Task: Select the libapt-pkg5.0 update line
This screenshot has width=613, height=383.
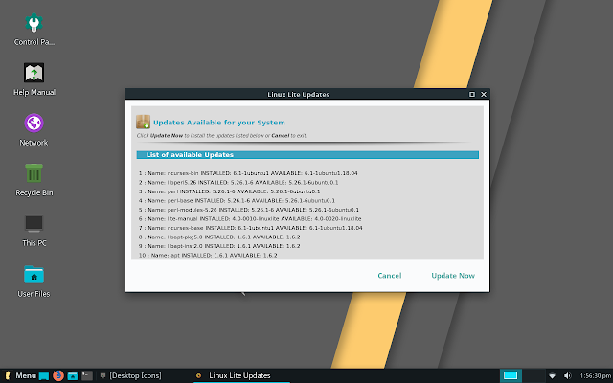Action: click(x=219, y=237)
